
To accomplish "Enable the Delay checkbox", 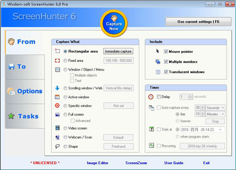I will pos(159,97).
